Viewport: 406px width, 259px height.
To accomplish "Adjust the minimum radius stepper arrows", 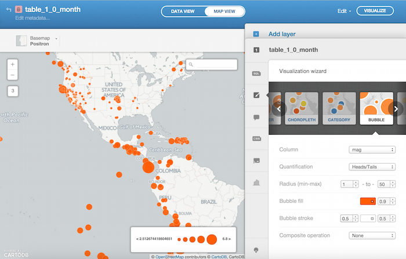I will tap(356, 184).
